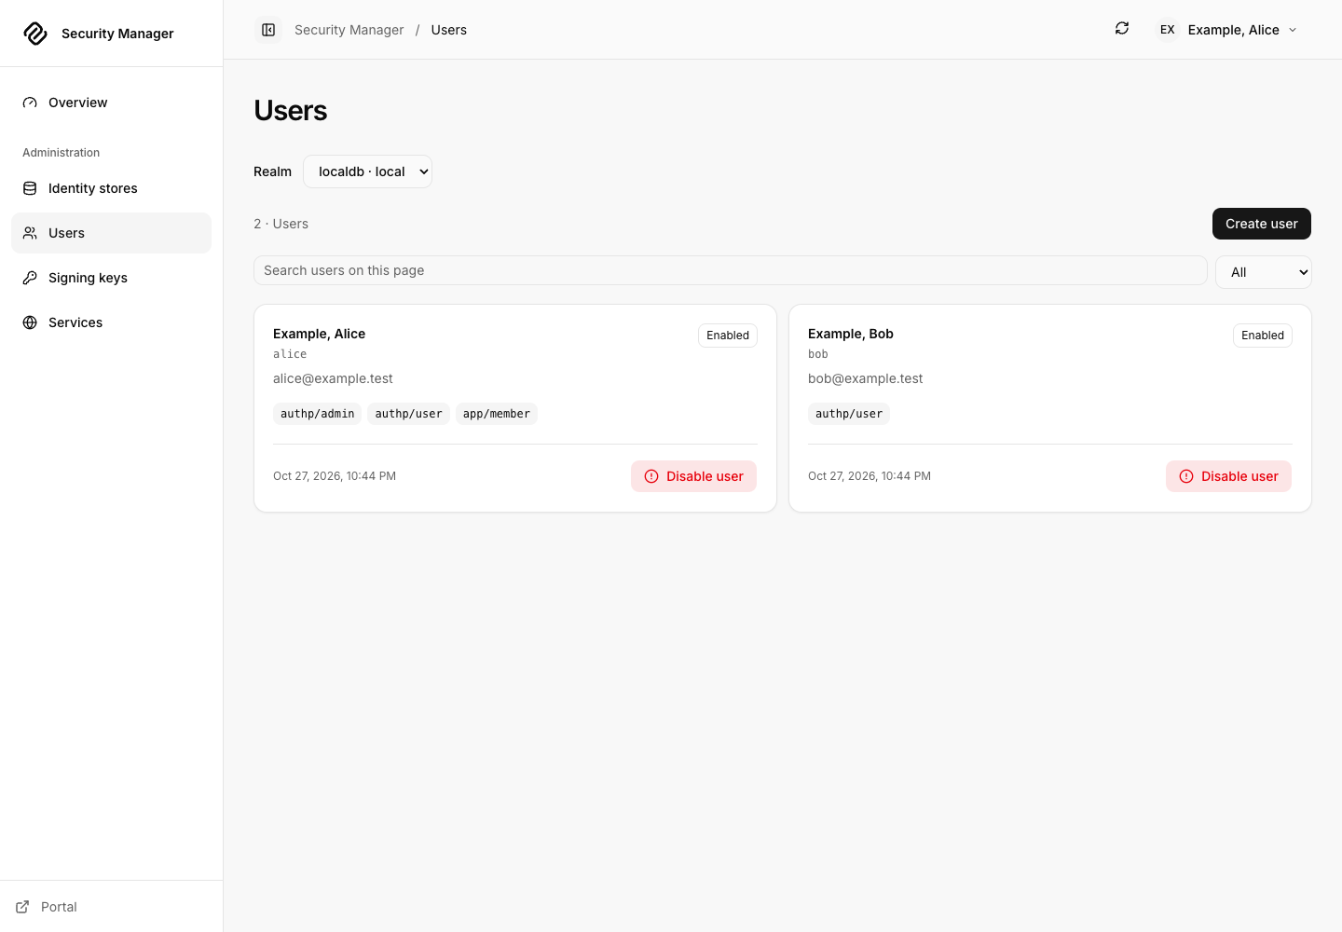Open the Overview page

click(x=111, y=103)
